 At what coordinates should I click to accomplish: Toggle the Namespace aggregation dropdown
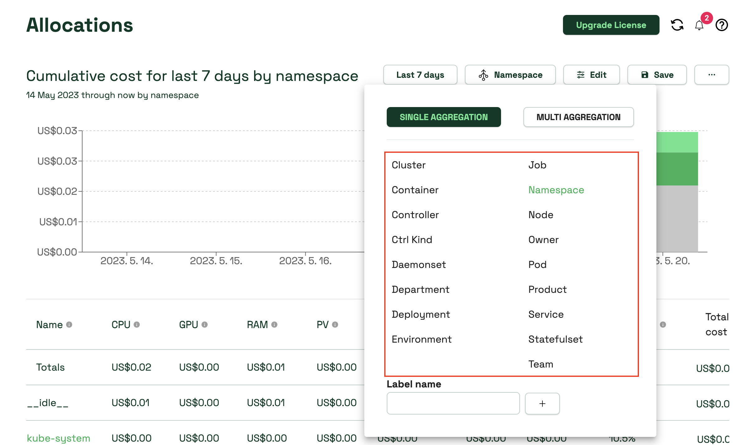pos(510,75)
